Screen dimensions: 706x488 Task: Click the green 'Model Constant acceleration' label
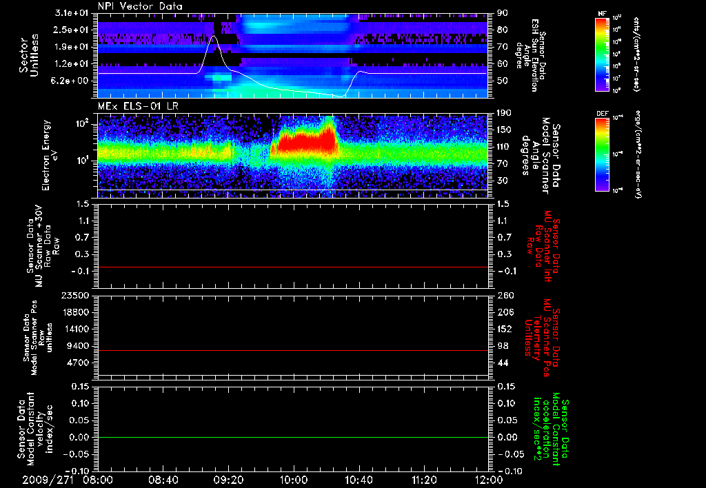[x=551, y=429]
